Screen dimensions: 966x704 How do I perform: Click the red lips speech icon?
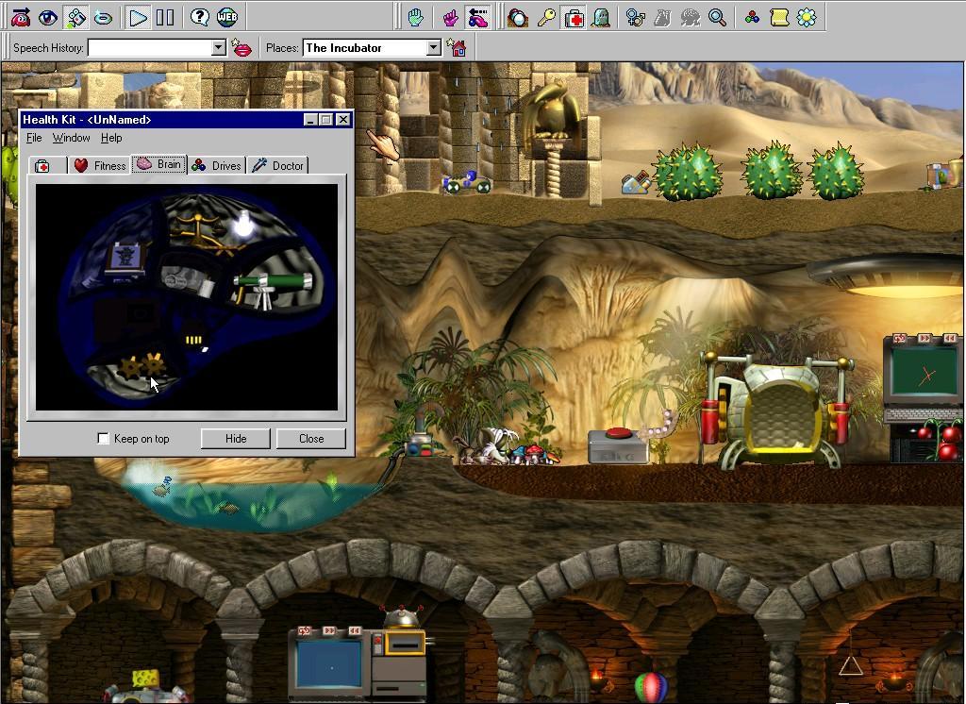(242, 48)
